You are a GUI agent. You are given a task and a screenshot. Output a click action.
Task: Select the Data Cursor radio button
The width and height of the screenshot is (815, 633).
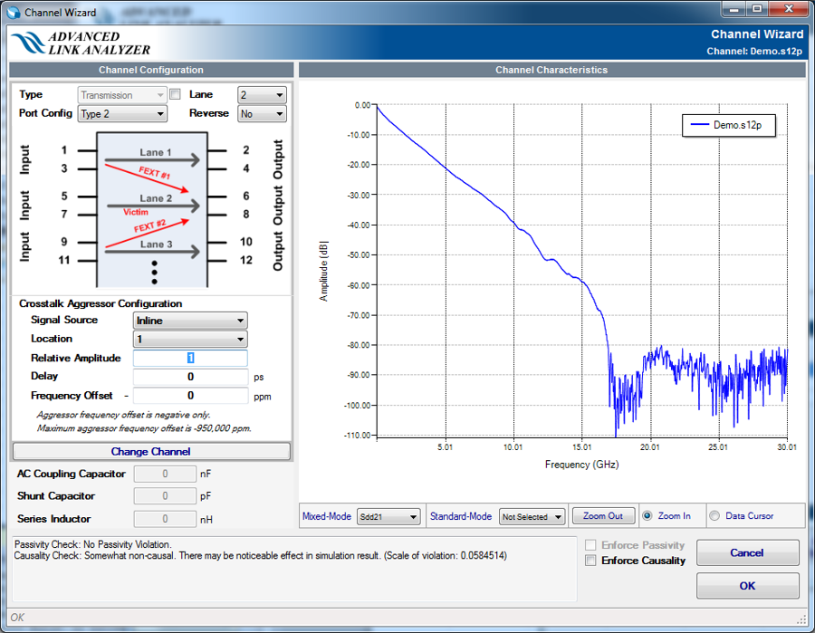714,516
